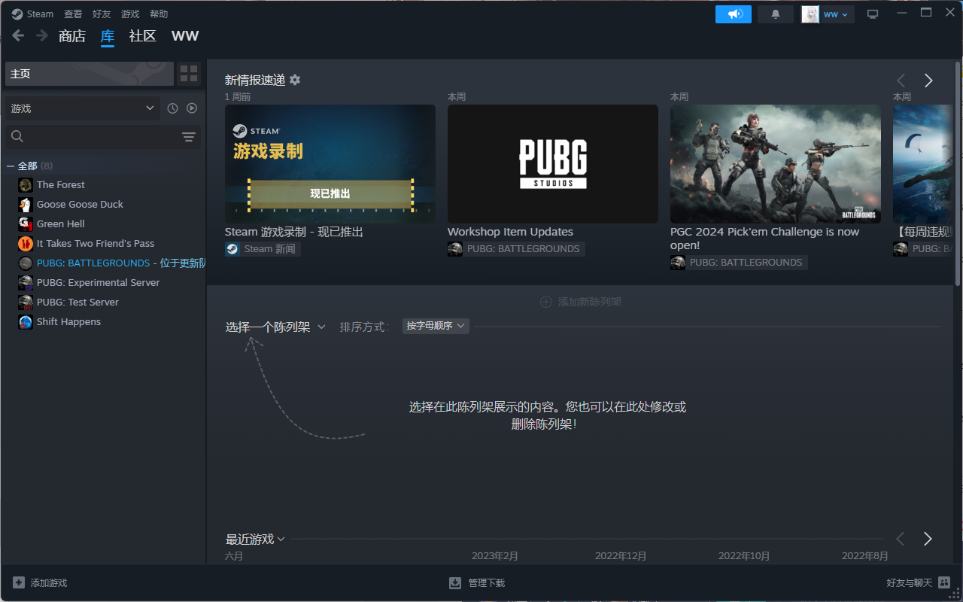This screenshot has width=963, height=602.
Task: Click the recent activity clock icon
Action: [172, 108]
